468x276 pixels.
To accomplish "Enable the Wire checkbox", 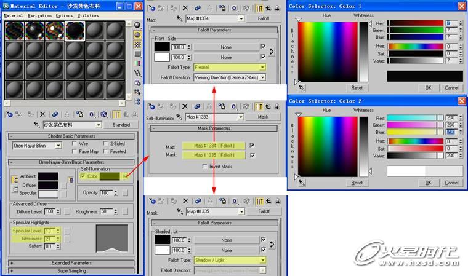I will (75, 143).
